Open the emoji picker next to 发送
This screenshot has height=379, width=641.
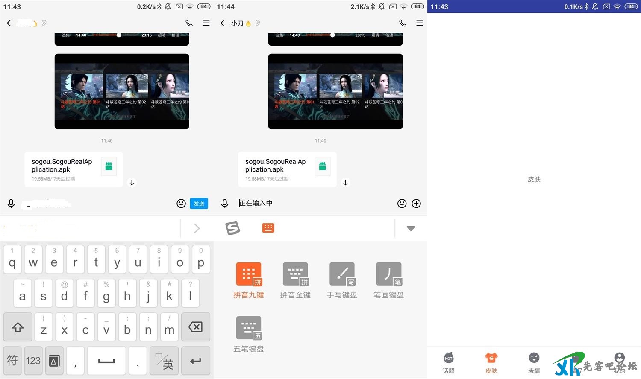181,204
